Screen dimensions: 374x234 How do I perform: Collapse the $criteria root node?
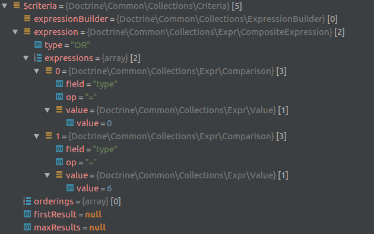(x=5, y=6)
